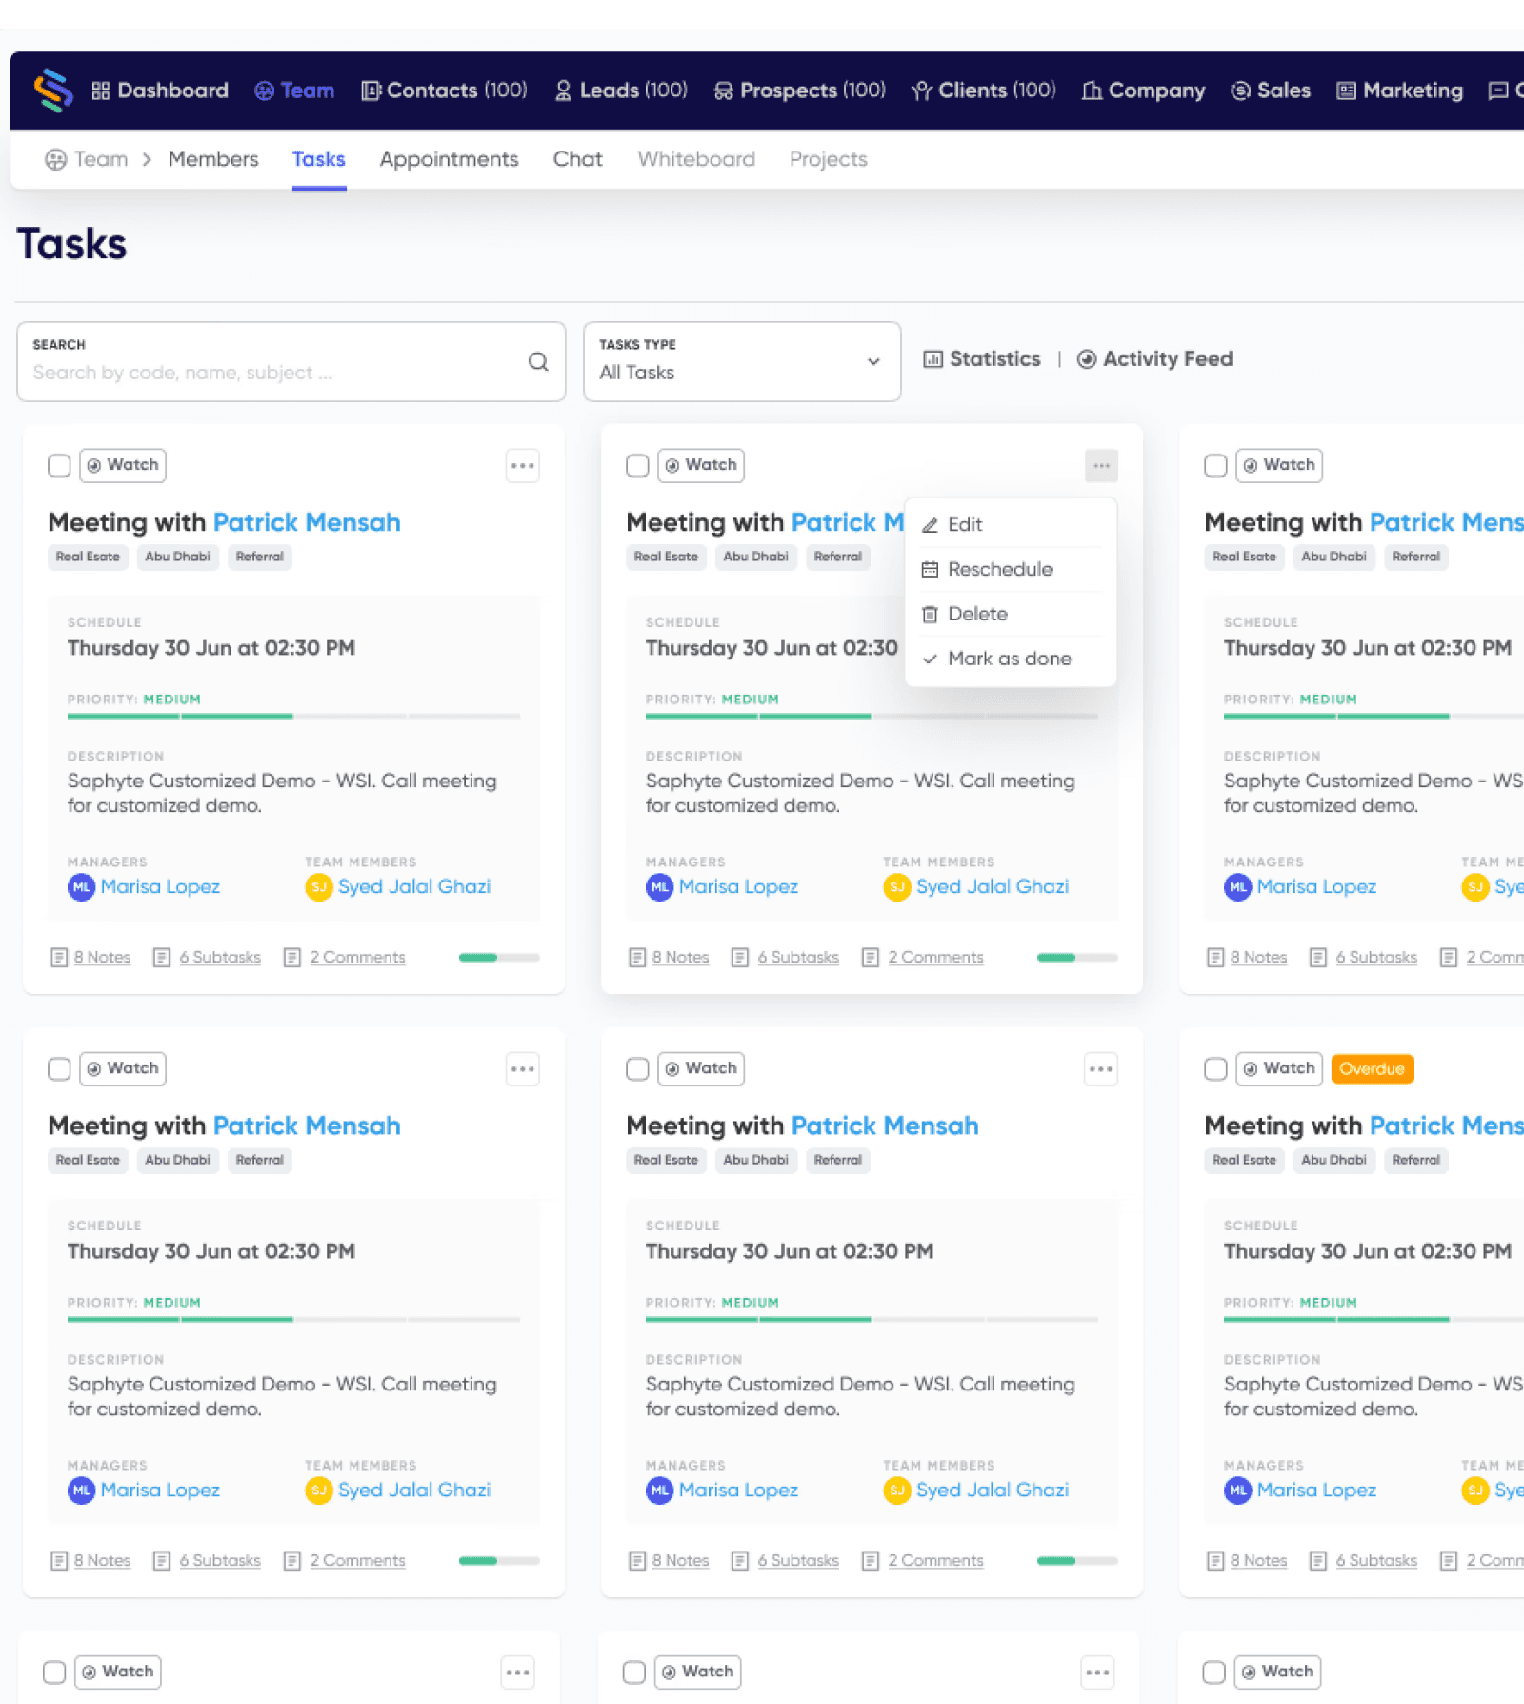Open the Whiteboard tab
The height and width of the screenshot is (1704, 1524).
click(x=696, y=159)
